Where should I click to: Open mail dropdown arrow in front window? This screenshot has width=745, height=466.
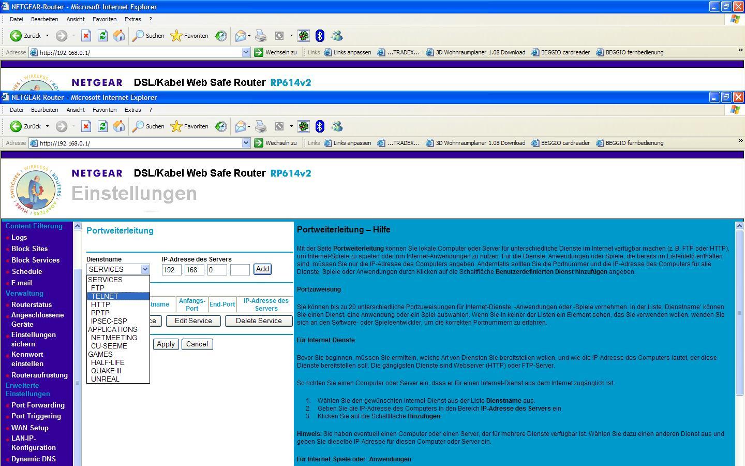(249, 126)
